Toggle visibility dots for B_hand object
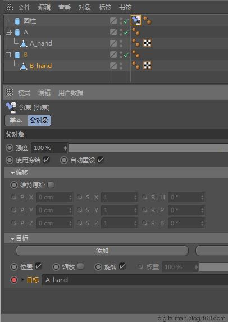The image size is (228, 322). point(121,66)
